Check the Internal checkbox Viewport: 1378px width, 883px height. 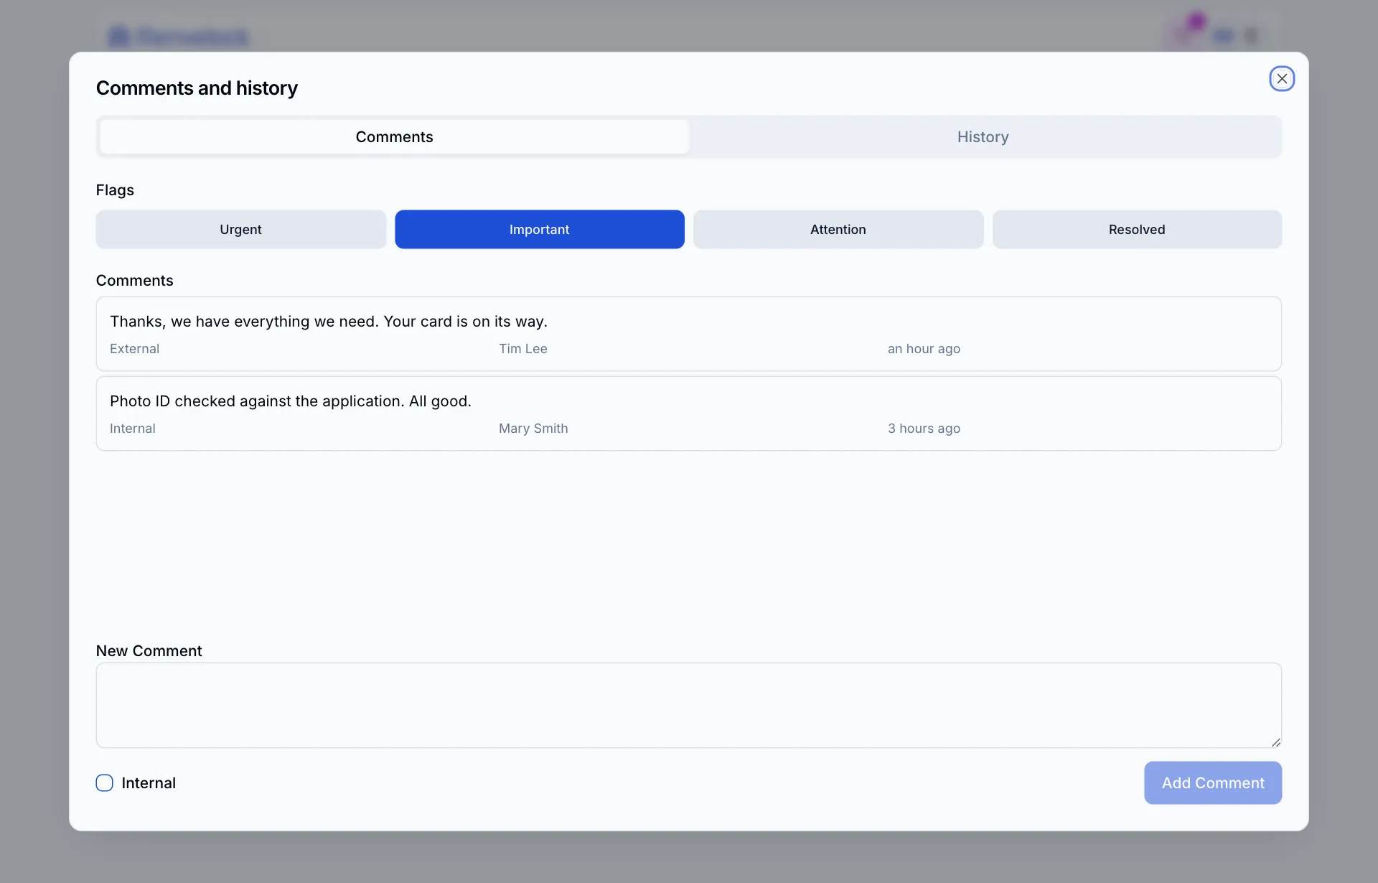point(105,783)
